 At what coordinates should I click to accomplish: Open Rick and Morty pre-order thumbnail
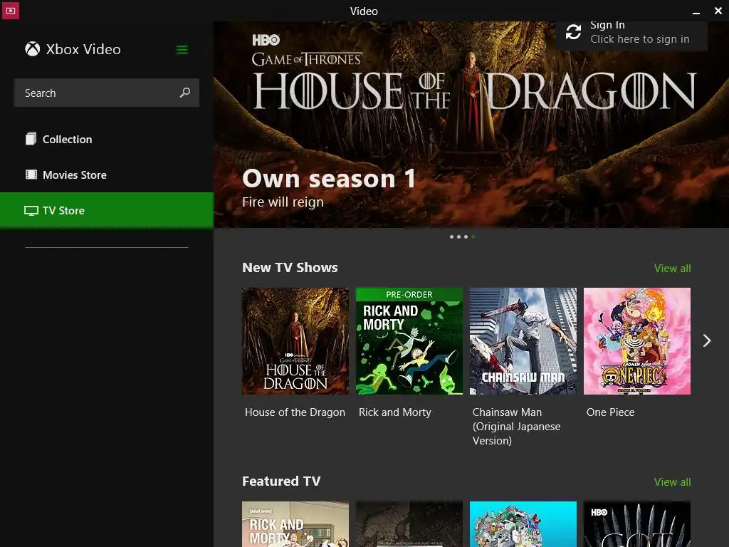coord(409,341)
